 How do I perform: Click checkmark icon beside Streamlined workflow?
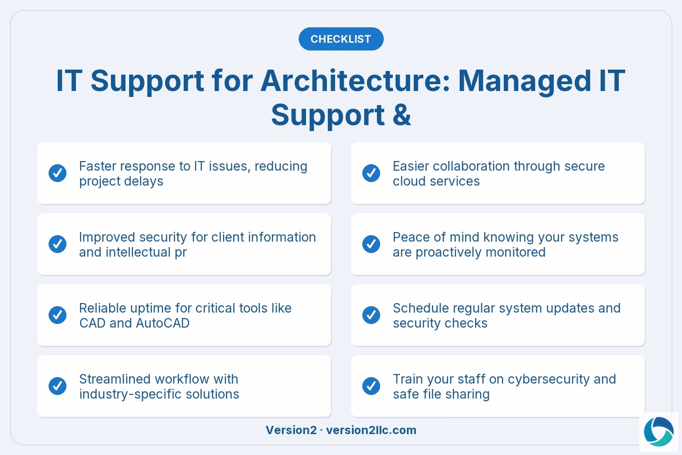[58, 386]
